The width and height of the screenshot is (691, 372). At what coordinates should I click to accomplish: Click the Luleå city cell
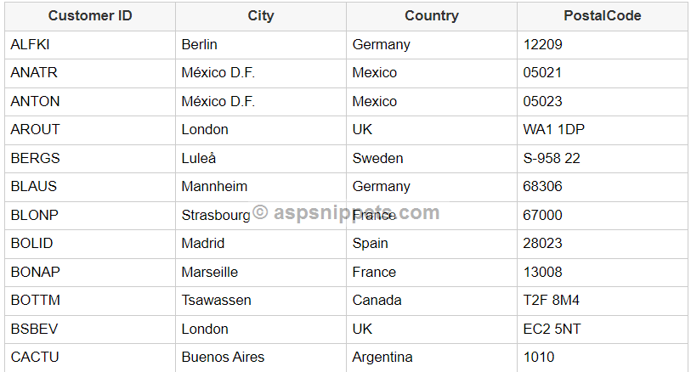[199, 158]
